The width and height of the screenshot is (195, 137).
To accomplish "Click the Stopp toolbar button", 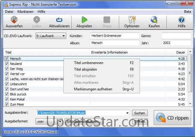I will pos(107,22).
